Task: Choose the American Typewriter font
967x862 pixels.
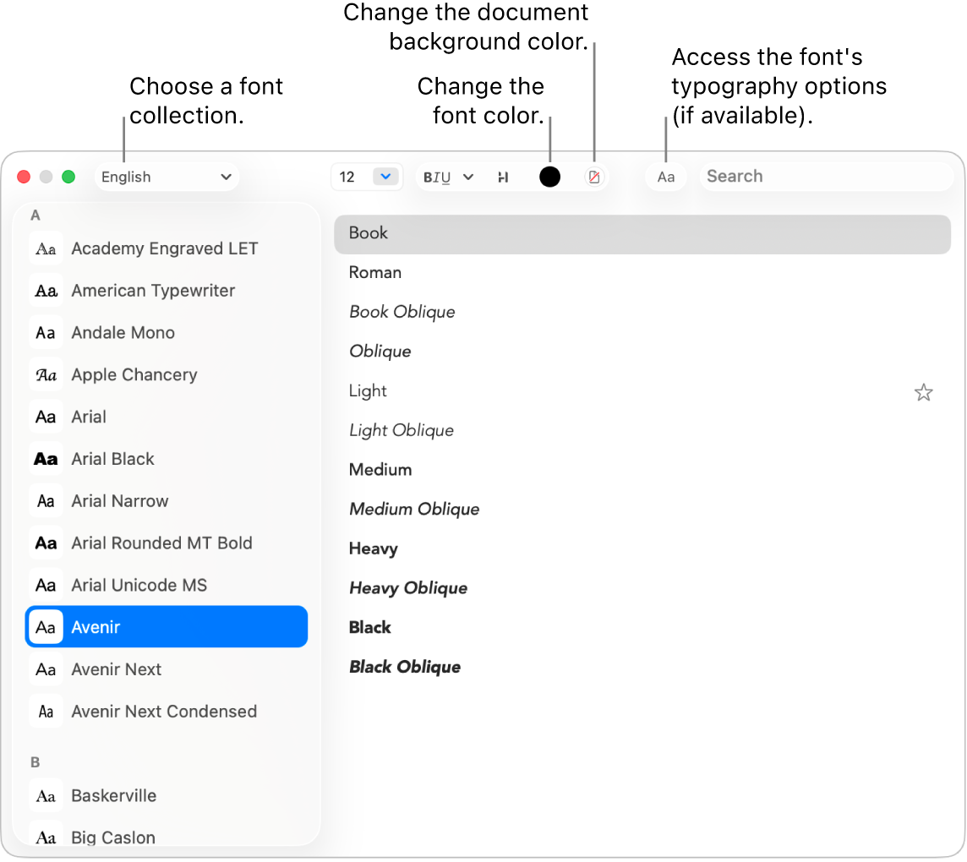Action: pyautogui.click(x=153, y=290)
